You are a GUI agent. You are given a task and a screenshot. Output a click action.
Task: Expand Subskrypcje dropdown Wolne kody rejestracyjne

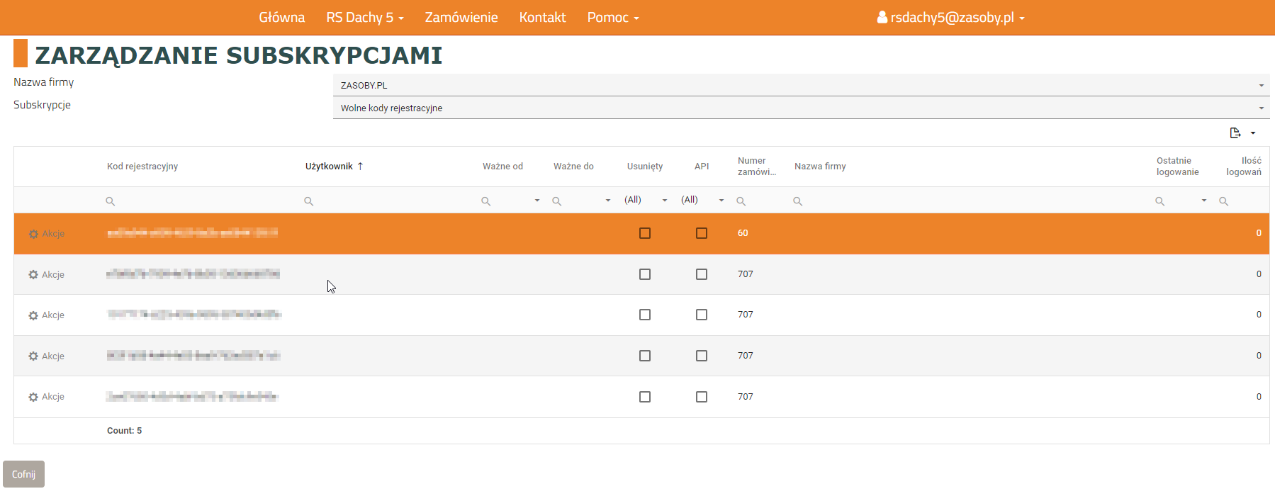(801, 108)
